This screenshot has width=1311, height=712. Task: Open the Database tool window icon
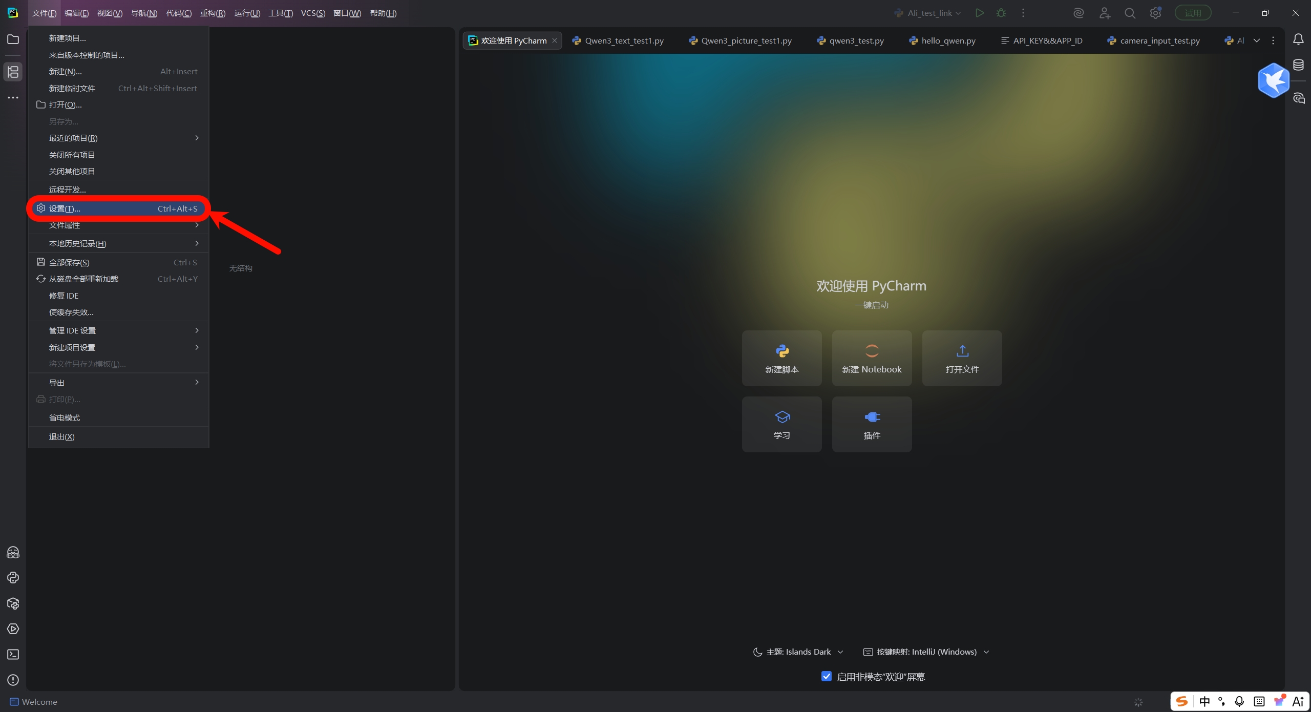(1298, 65)
